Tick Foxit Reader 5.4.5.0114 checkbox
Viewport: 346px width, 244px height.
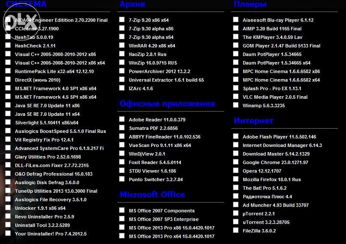tap(122, 162)
